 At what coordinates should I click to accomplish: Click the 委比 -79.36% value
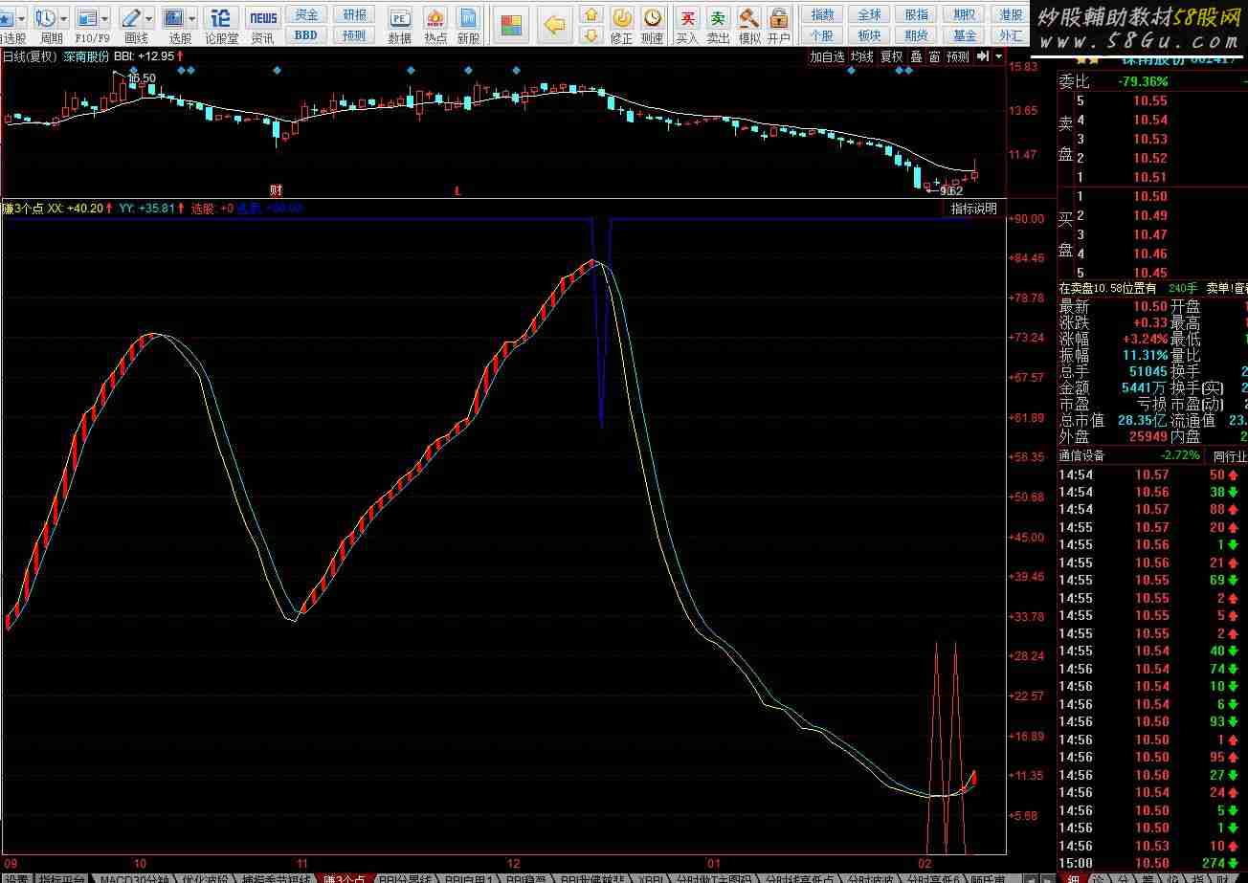pyautogui.click(x=1144, y=81)
